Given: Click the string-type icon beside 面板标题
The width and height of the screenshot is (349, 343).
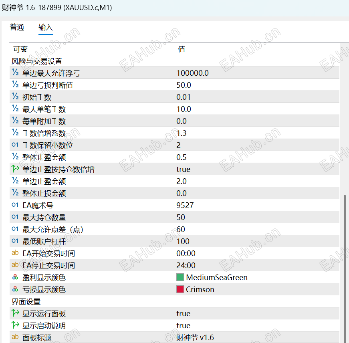Looking at the screenshot, I should 15,337.
